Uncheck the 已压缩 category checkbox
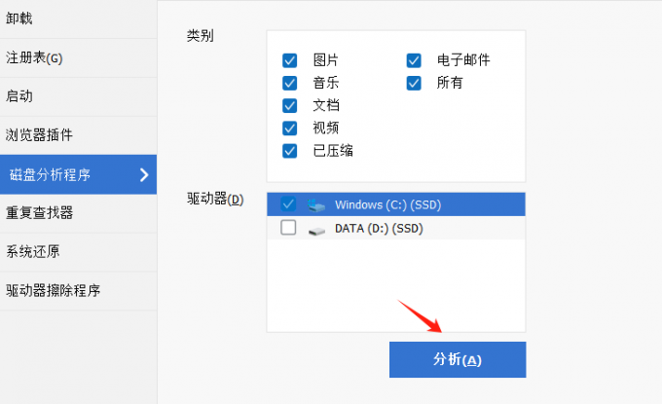This screenshot has width=662, height=404. (290, 151)
